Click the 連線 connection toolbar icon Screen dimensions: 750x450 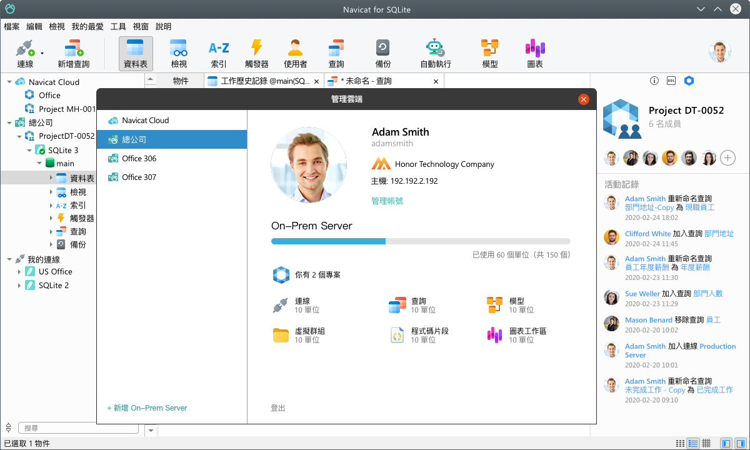[25, 53]
